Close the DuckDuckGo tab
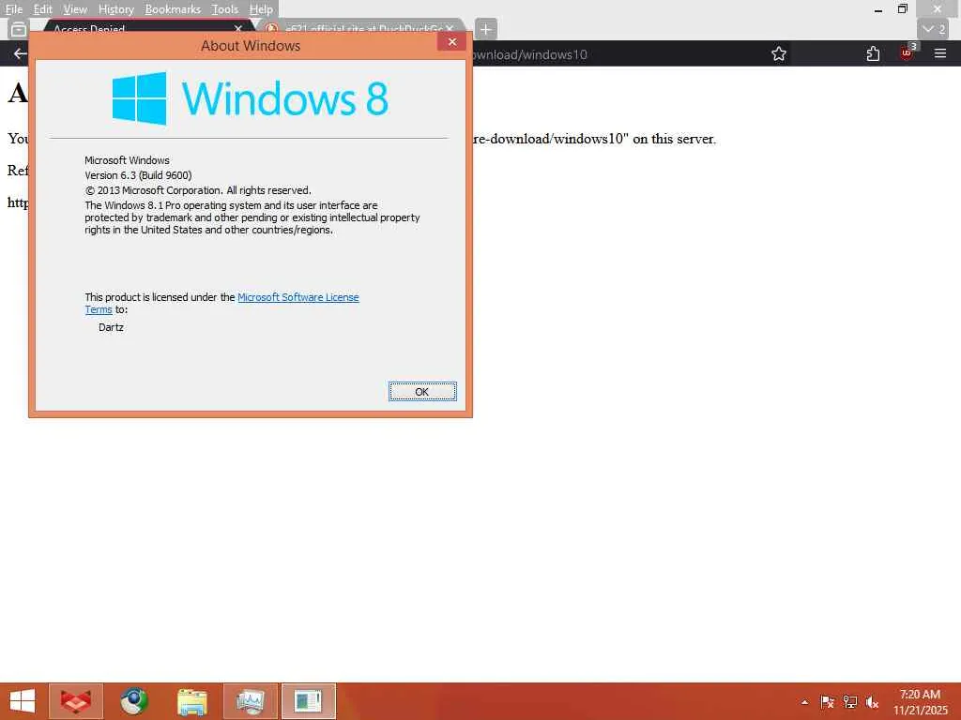The height and width of the screenshot is (720, 961). tap(450, 28)
